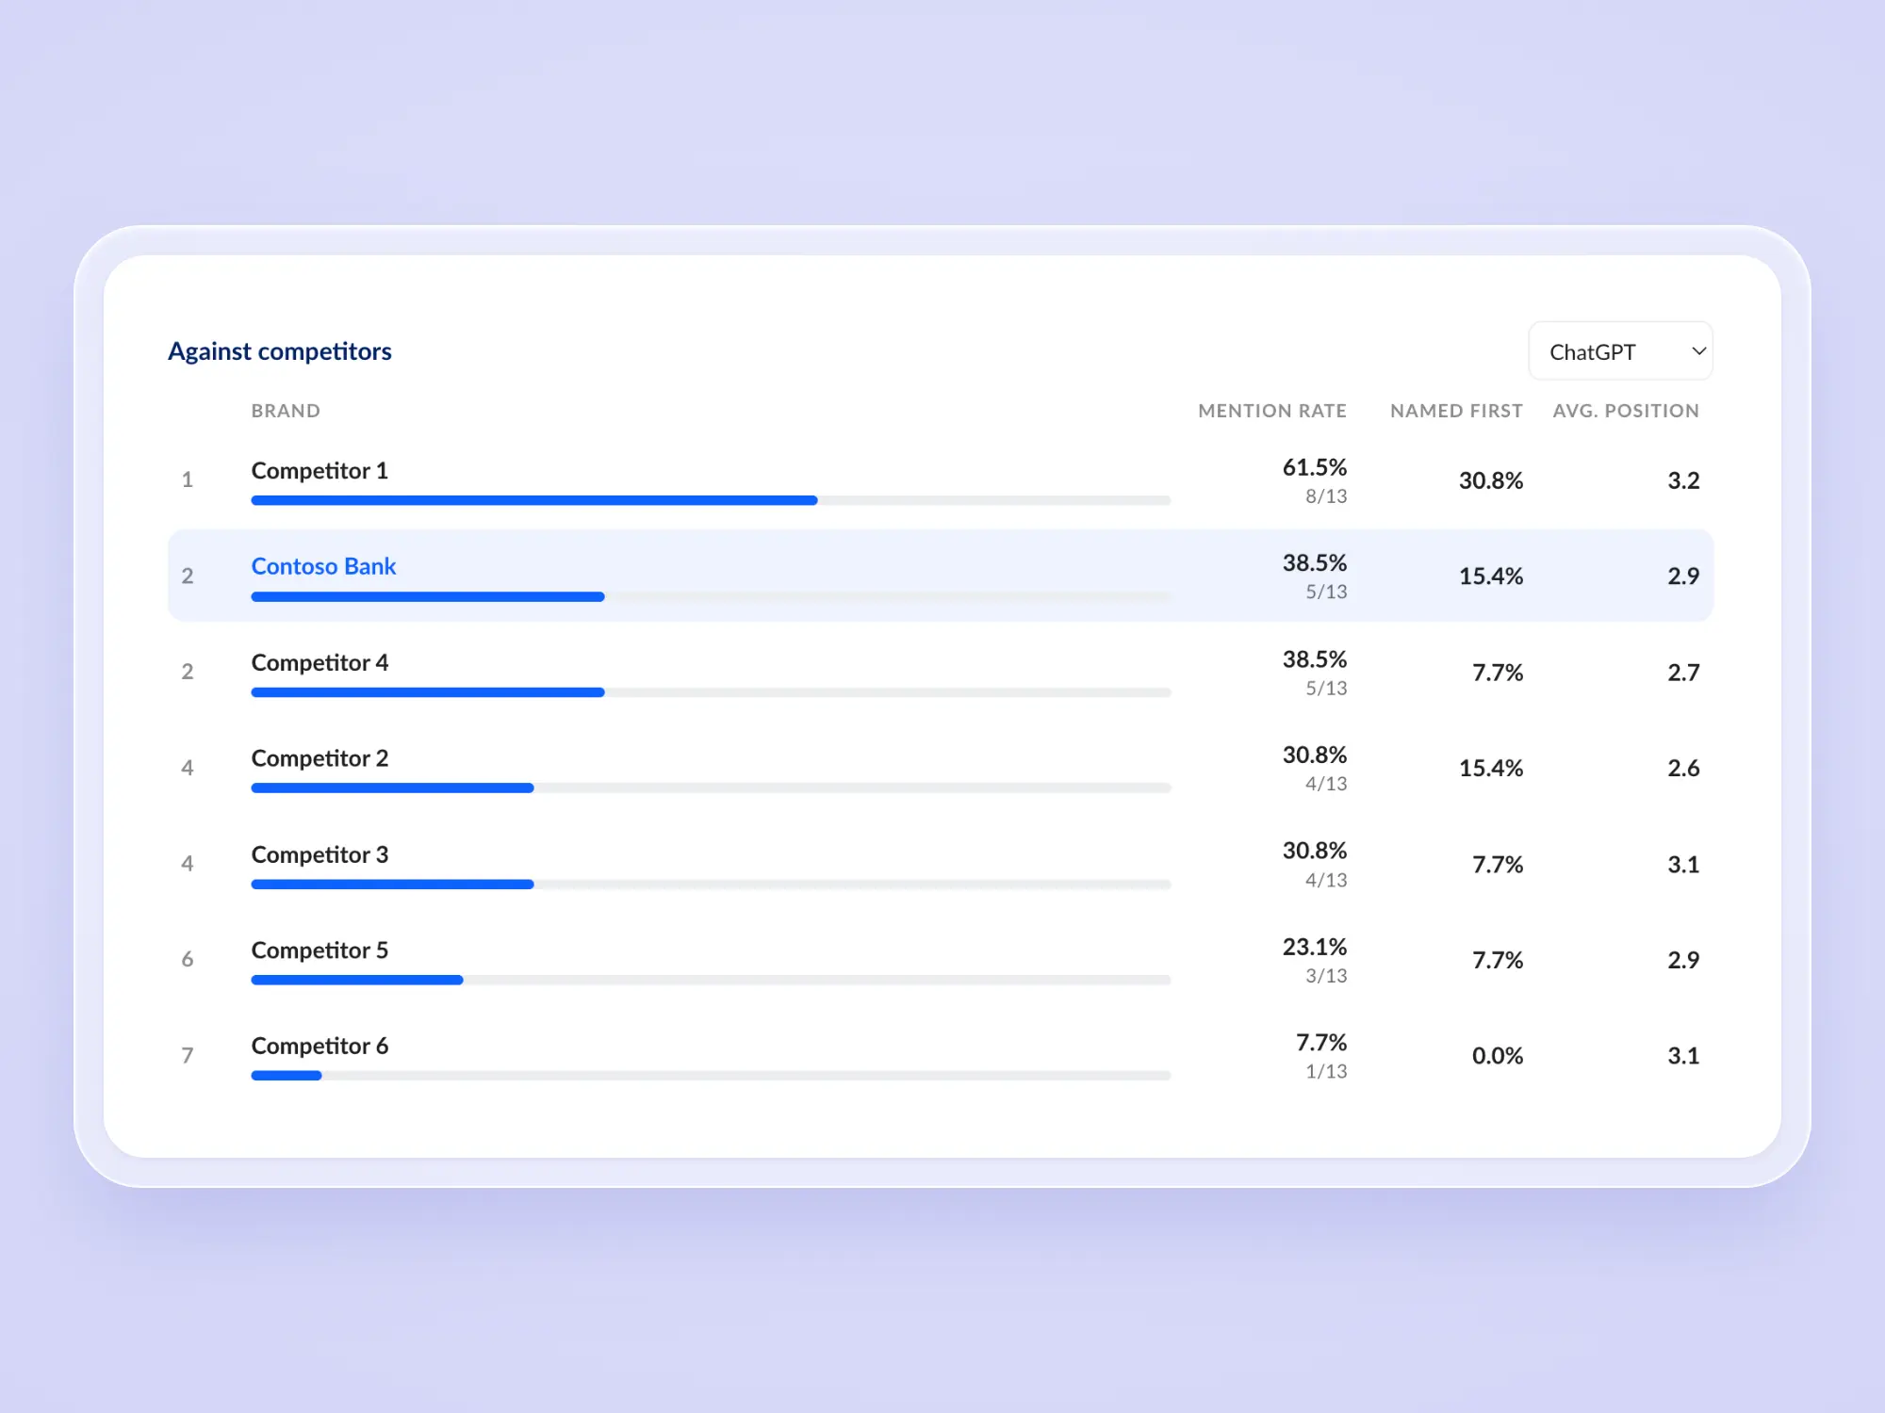Click rank number 7 for Competitor 6
This screenshot has height=1413, width=1885.
[188, 1055]
